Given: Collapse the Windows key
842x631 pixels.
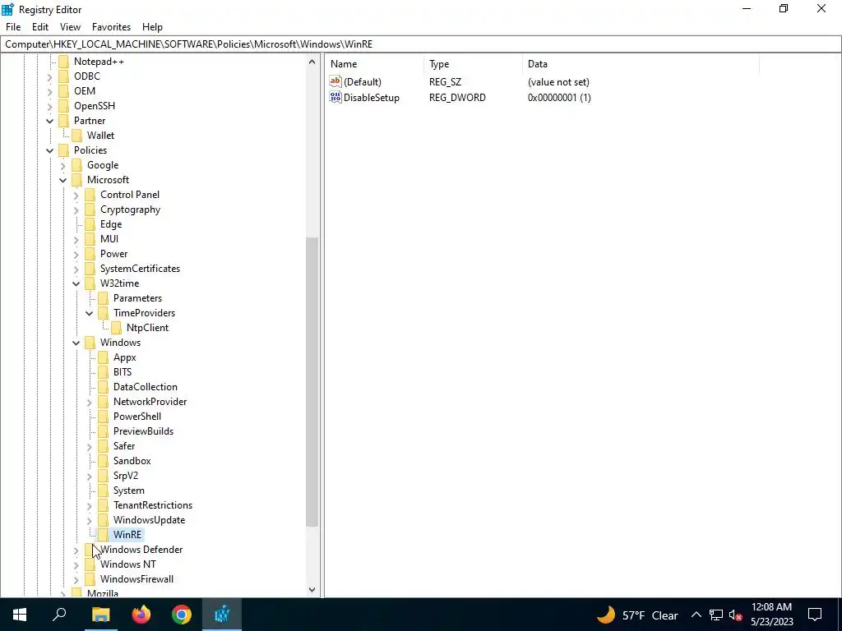Looking at the screenshot, I should coord(76,343).
